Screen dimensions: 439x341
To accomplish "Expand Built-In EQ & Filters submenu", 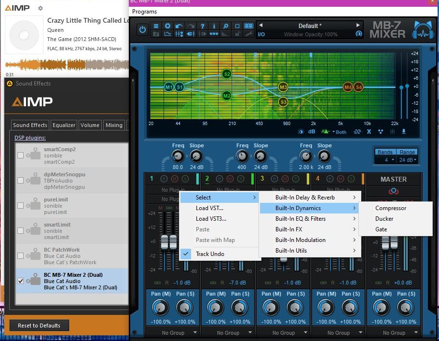I will [x=310, y=219].
